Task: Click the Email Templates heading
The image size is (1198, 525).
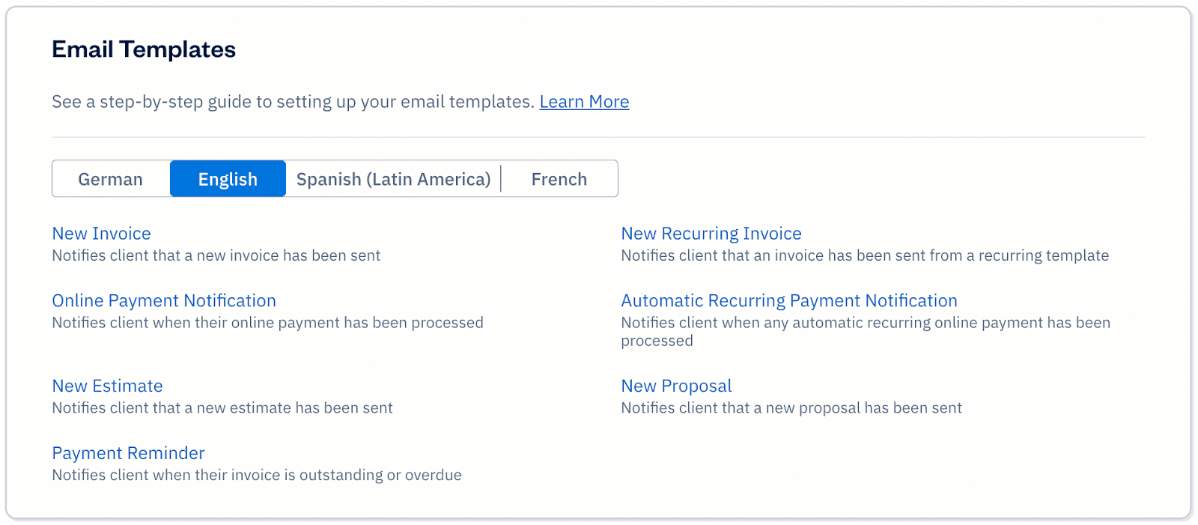Action: (x=144, y=49)
